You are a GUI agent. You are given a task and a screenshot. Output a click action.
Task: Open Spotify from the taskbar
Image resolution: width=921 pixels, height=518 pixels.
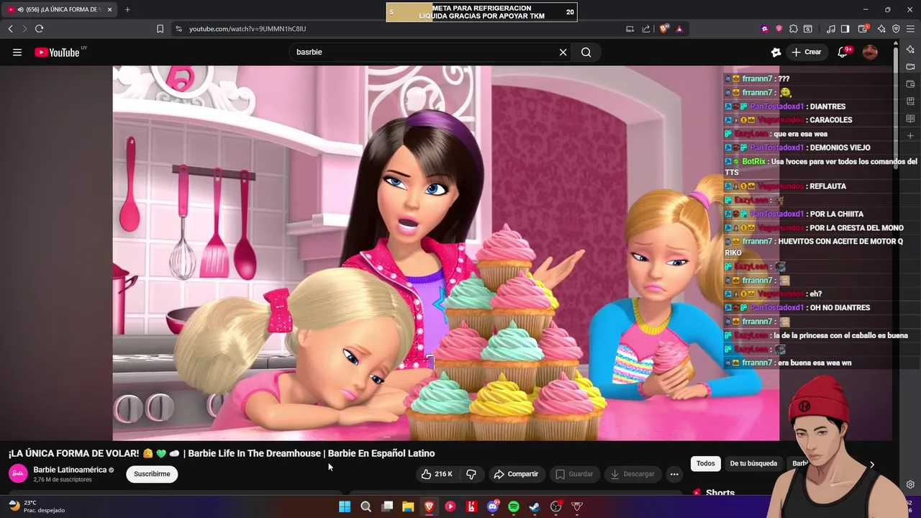514,506
